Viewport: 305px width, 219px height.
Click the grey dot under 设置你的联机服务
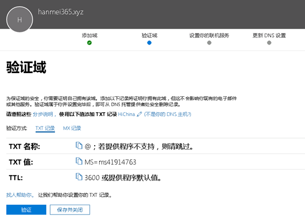click(x=209, y=42)
